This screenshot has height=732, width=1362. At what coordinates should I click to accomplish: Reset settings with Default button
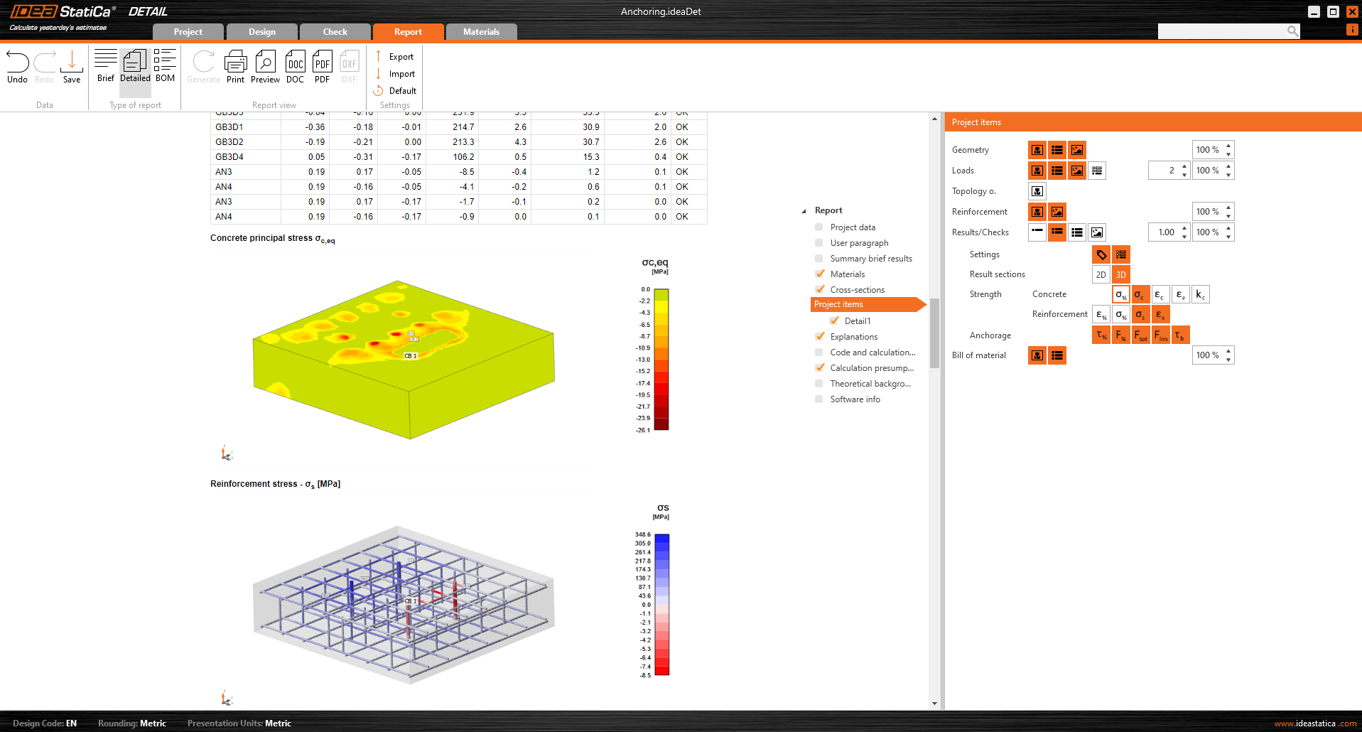pyautogui.click(x=395, y=91)
